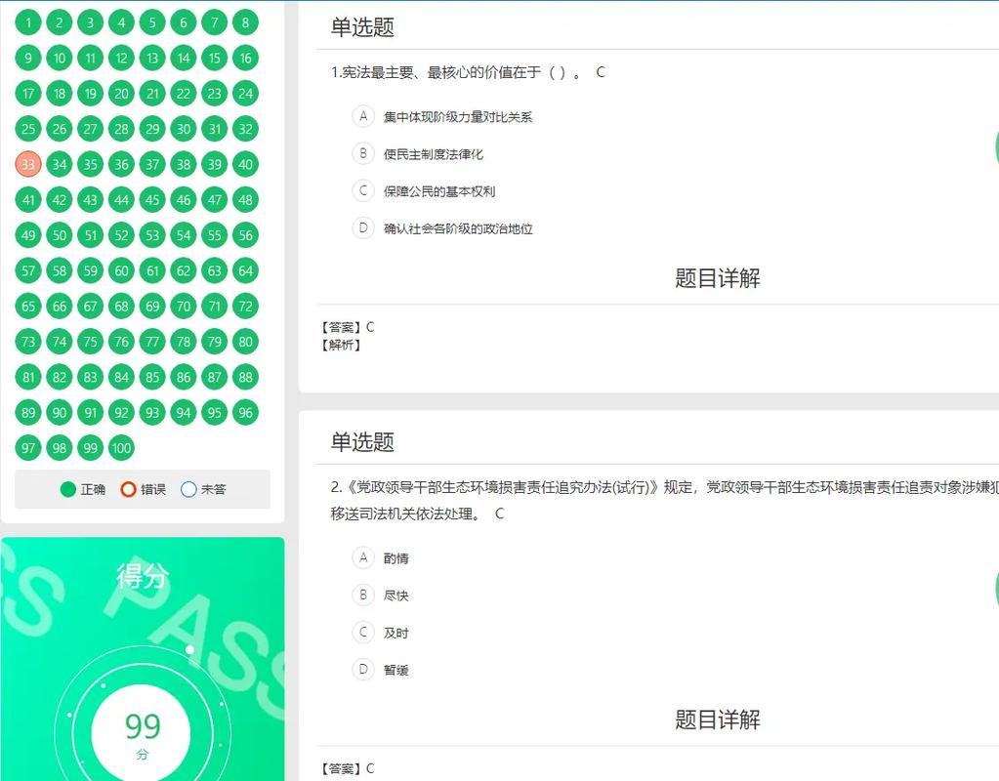Select question 68

click(x=121, y=307)
